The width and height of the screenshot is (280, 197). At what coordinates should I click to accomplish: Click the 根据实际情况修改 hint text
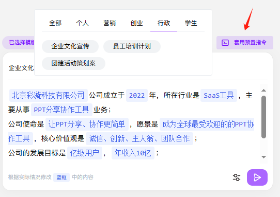point(29,177)
